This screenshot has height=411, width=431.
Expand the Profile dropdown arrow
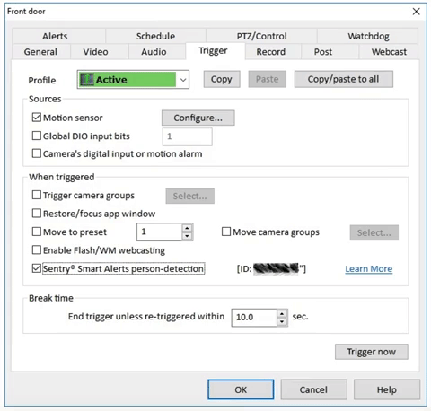tap(183, 80)
